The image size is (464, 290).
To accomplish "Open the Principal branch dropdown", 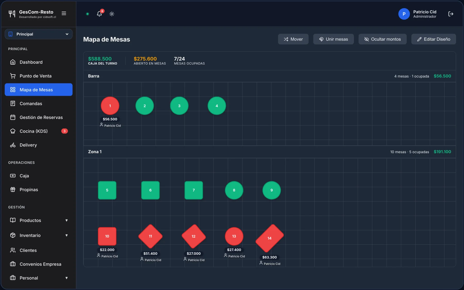I will (38, 34).
